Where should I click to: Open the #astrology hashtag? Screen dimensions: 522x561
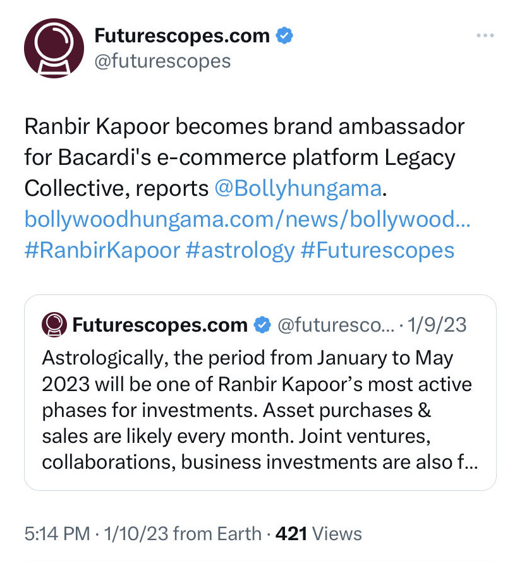point(240,250)
